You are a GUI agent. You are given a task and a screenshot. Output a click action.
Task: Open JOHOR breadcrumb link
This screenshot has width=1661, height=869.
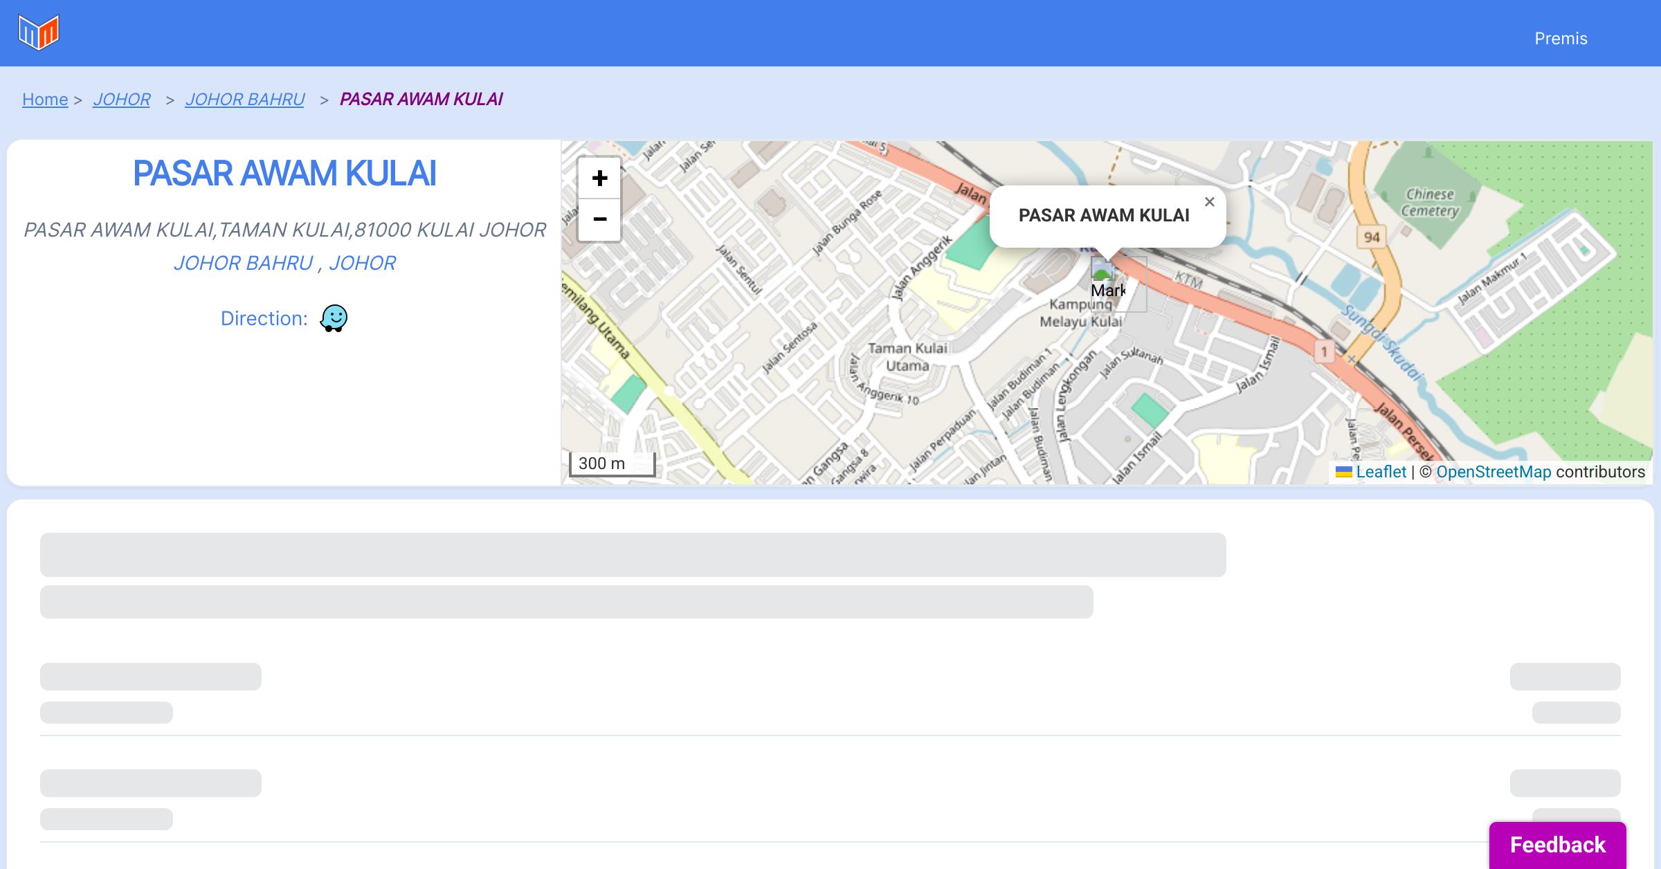[122, 100]
